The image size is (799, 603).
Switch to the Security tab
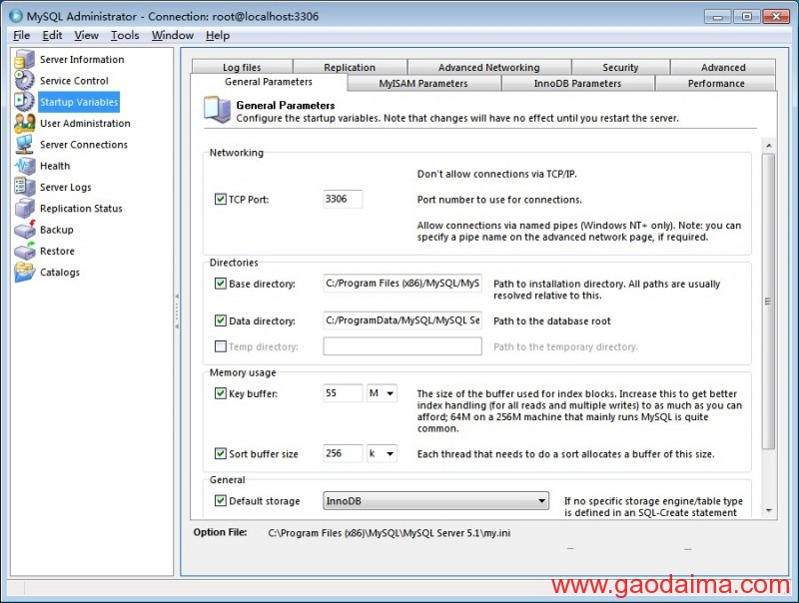(x=620, y=67)
